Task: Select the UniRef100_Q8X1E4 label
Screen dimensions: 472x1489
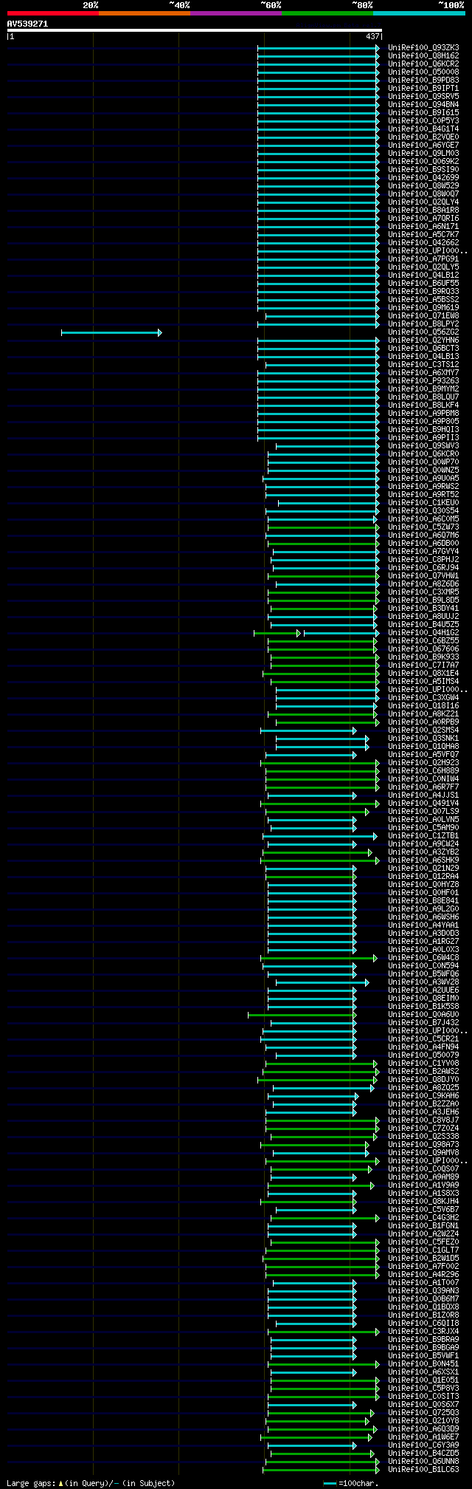Action: [423, 673]
